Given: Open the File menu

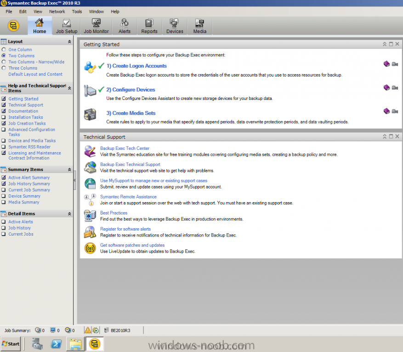Looking at the screenshot, I should point(9,11).
